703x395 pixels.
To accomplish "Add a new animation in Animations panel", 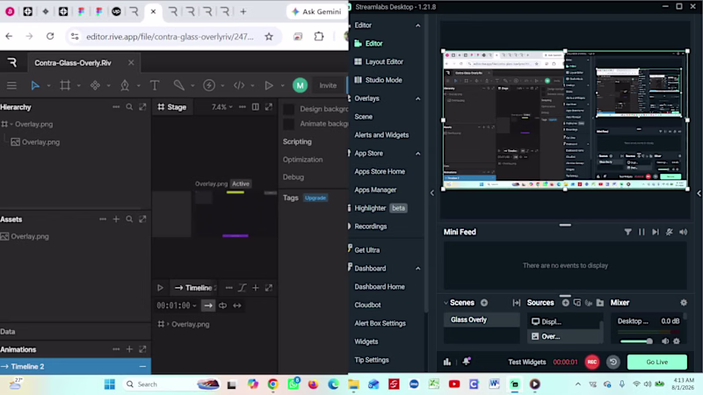I will coord(129,349).
